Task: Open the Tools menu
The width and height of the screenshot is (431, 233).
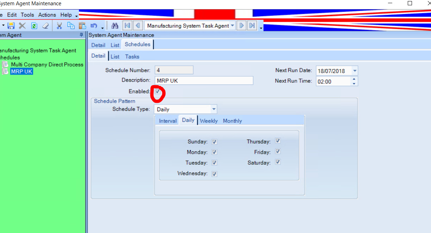Action: (x=27, y=15)
